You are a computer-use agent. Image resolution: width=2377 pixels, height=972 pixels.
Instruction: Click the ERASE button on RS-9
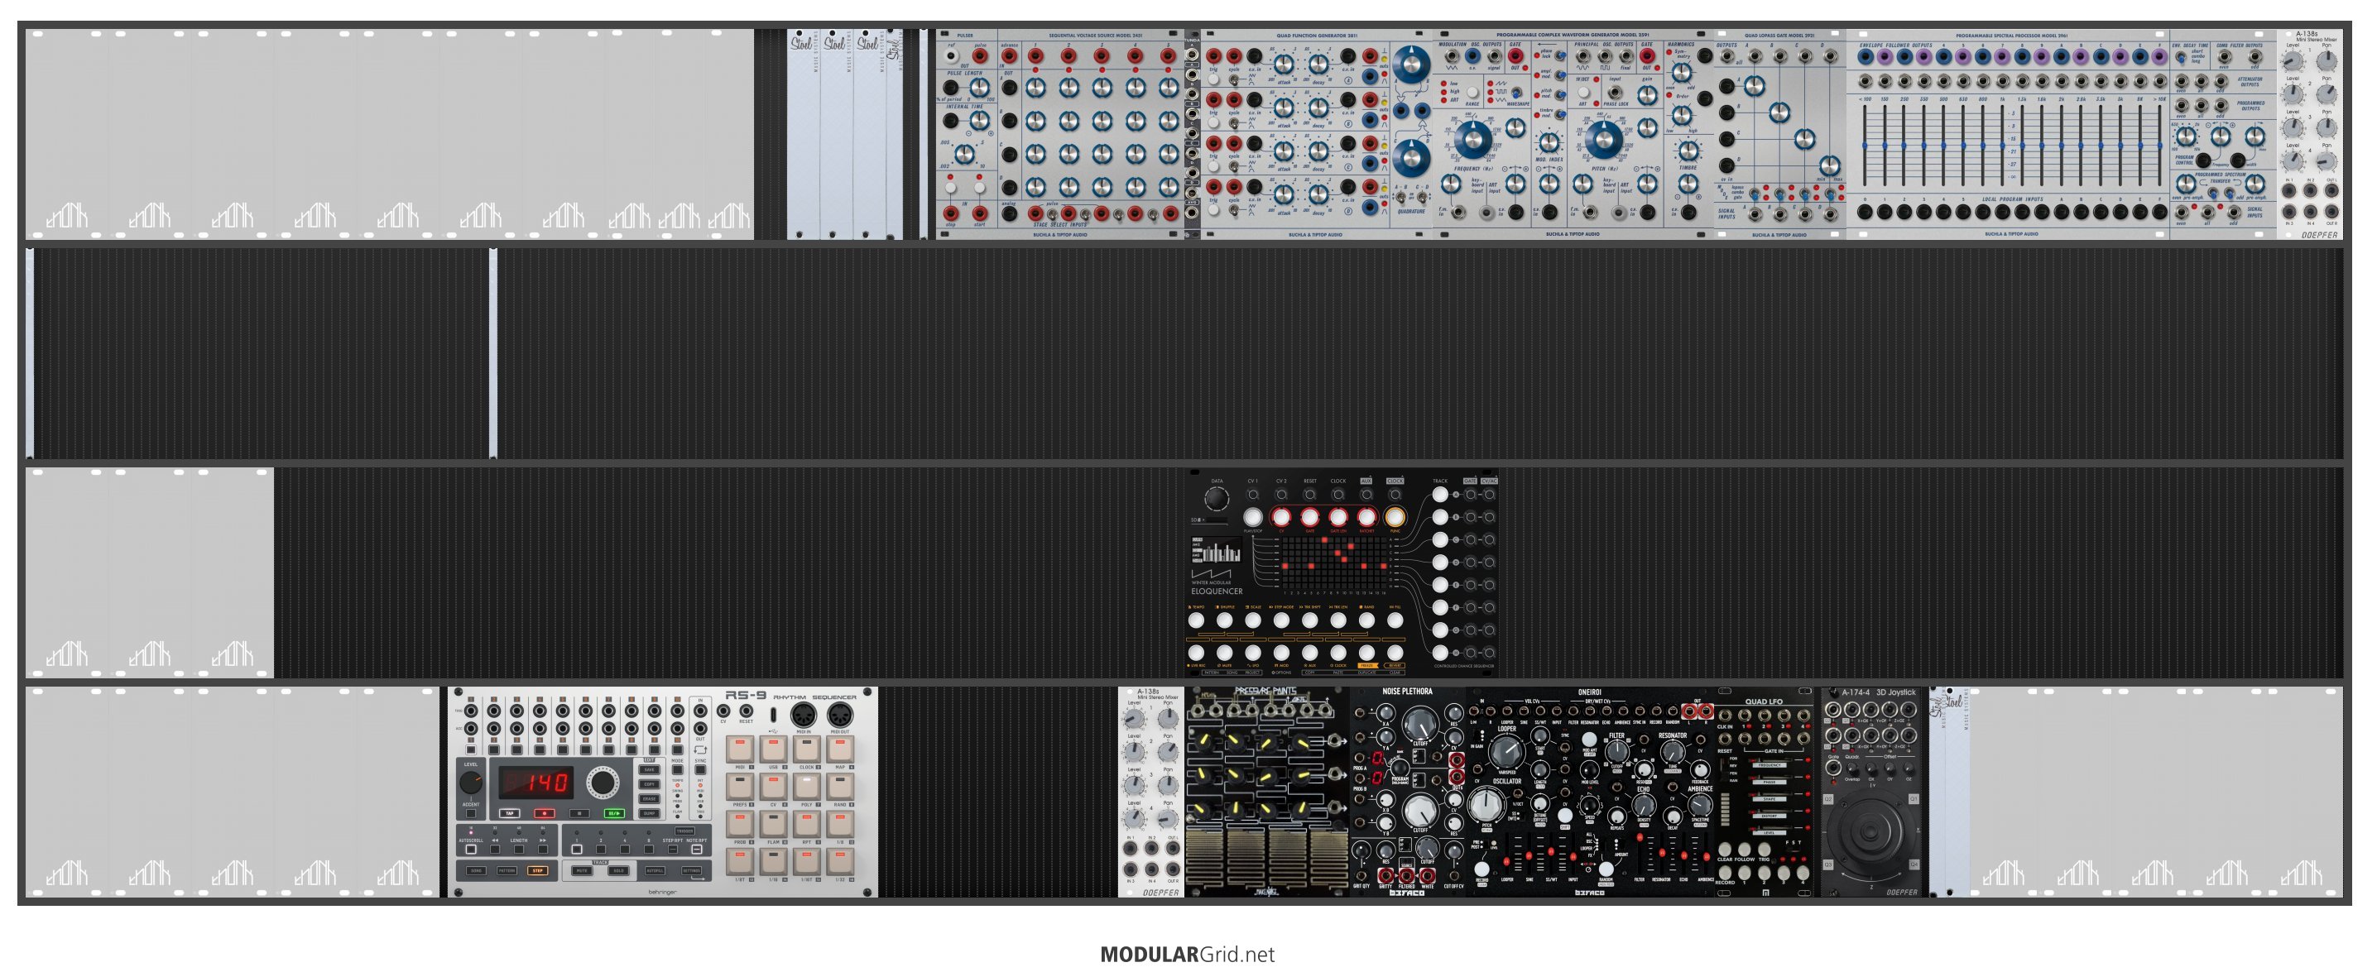point(650,798)
